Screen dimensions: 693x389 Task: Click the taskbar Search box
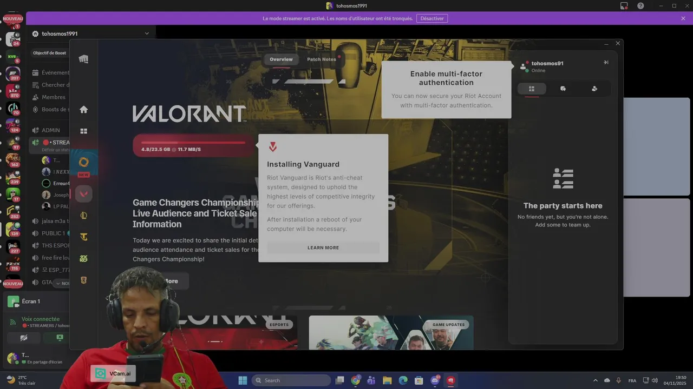tap(291, 380)
